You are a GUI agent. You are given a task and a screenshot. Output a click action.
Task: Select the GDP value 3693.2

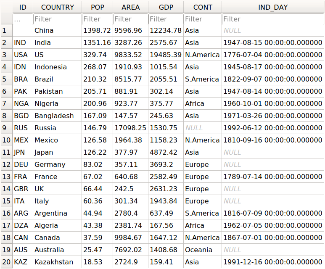click(x=166, y=164)
